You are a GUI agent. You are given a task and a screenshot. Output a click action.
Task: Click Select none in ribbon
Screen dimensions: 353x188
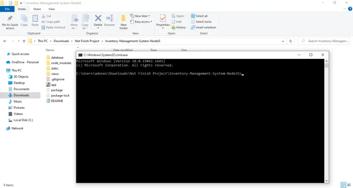pyautogui.click(x=201, y=22)
